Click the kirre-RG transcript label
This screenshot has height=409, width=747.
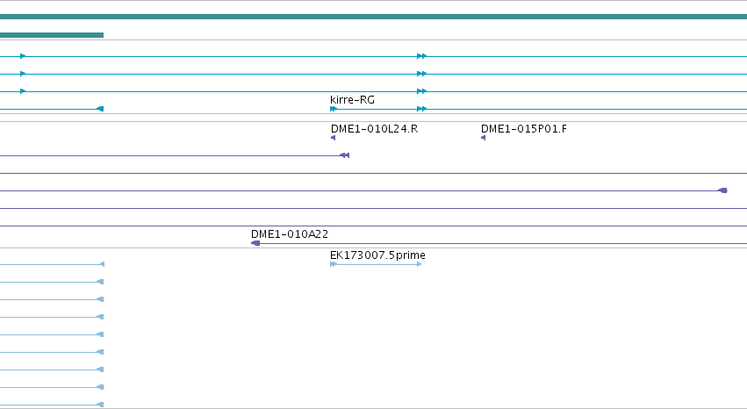352,100
